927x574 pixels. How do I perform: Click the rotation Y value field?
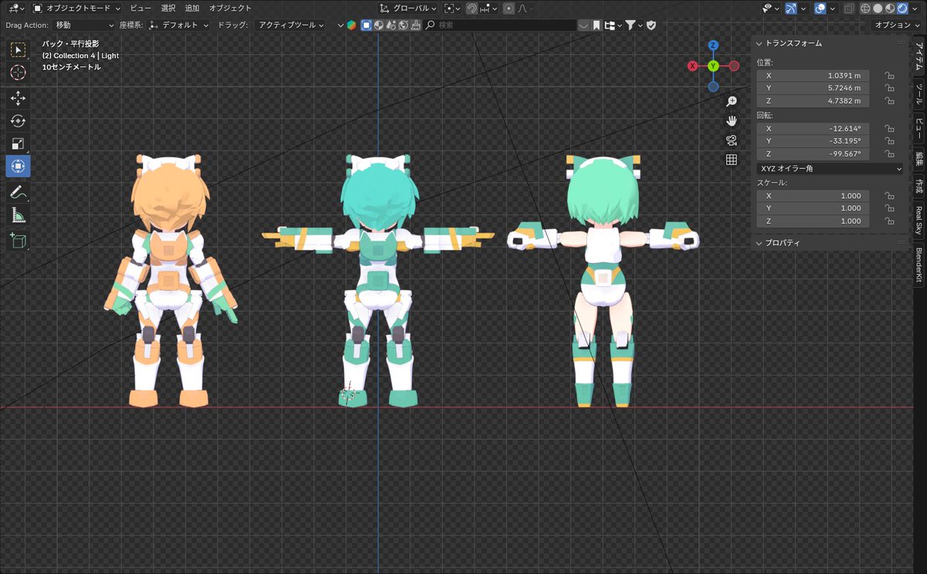pyautogui.click(x=813, y=140)
